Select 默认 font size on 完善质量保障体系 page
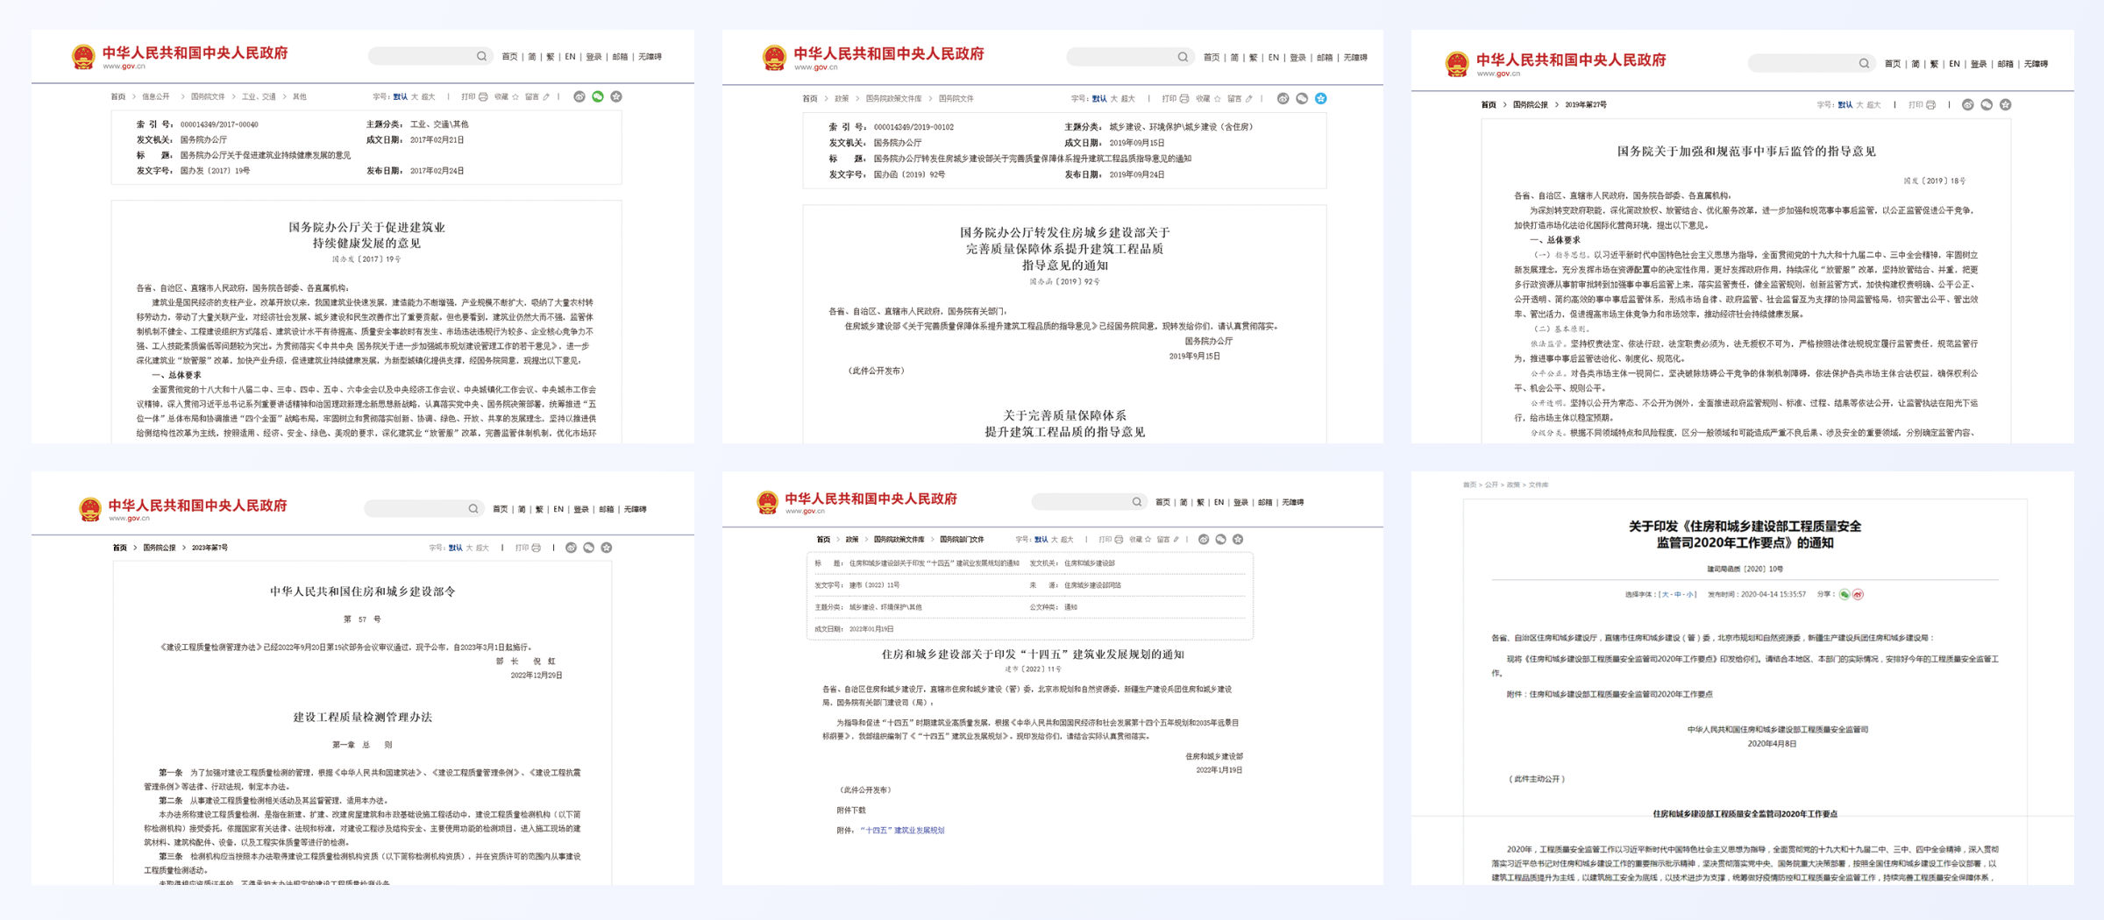 tap(1099, 98)
